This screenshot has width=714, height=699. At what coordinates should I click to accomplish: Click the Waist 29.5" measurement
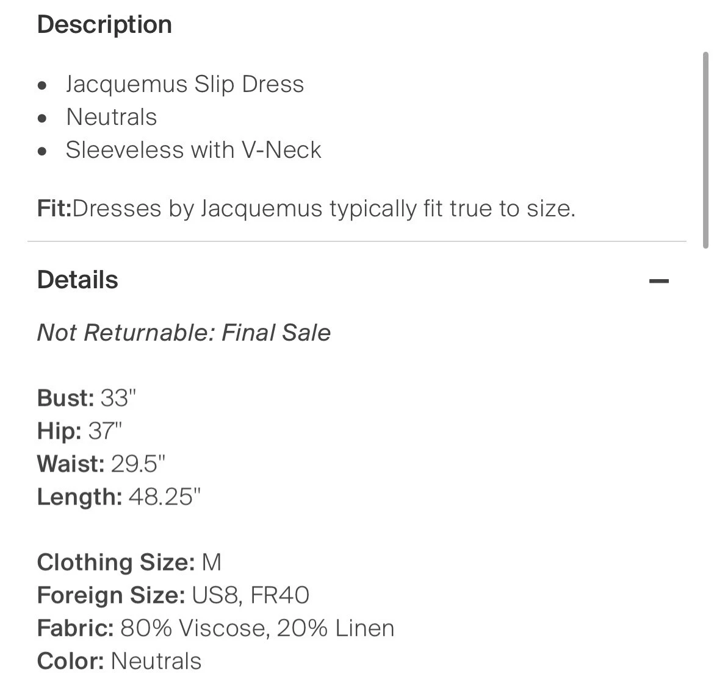coord(101,464)
